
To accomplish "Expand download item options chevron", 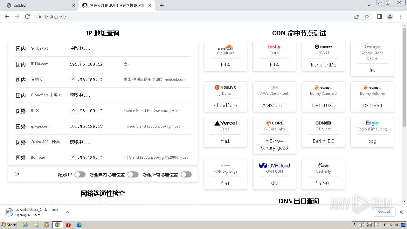I will click(x=68, y=212).
